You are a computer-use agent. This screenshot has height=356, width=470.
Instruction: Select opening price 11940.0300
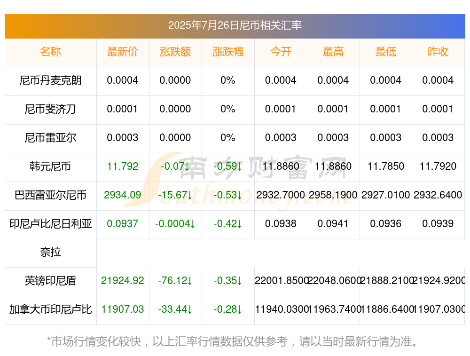click(x=282, y=309)
